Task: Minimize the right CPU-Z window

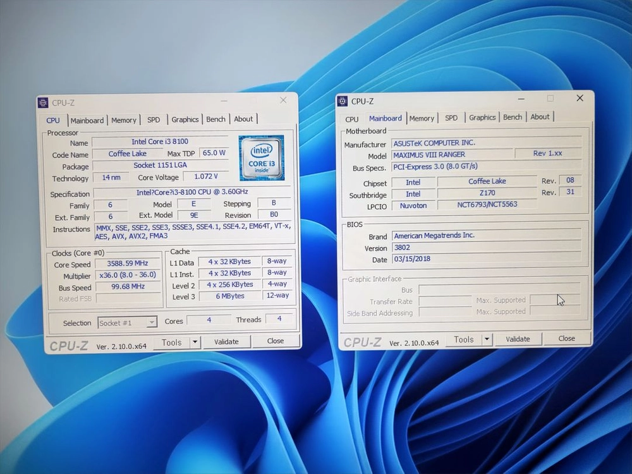Action: 521,99
